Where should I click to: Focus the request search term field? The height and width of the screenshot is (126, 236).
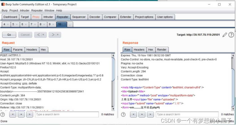(67, 114)
